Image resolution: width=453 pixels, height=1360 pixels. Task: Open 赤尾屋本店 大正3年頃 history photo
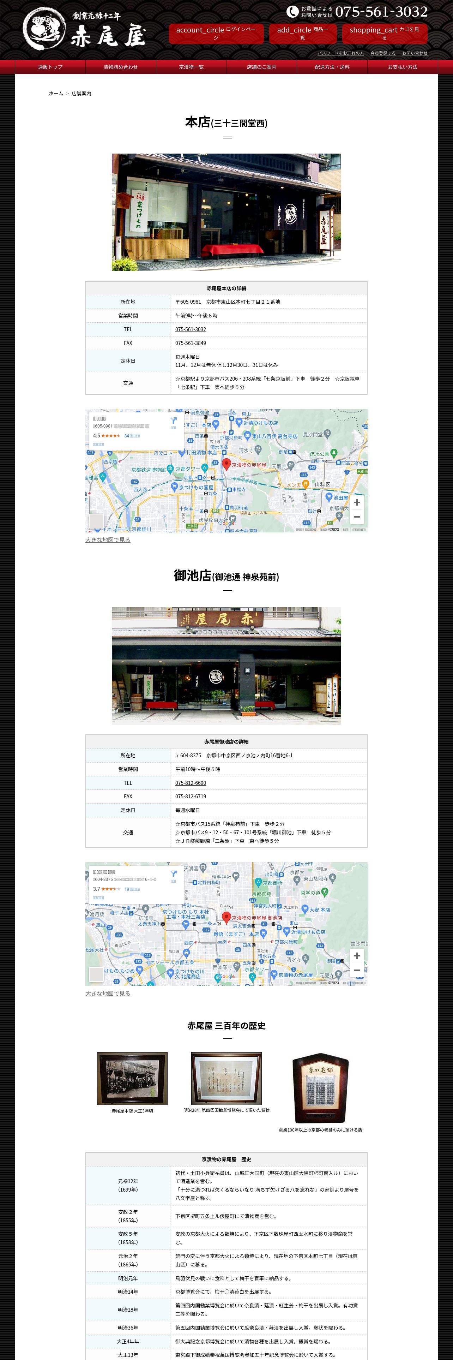(x=132, y=1079)
